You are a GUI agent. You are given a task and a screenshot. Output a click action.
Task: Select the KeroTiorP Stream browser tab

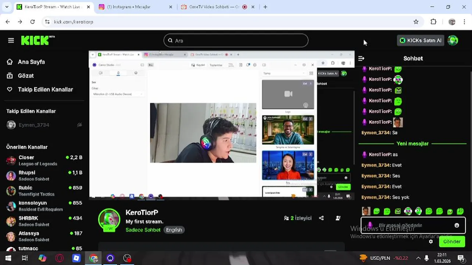coord(53,7)
